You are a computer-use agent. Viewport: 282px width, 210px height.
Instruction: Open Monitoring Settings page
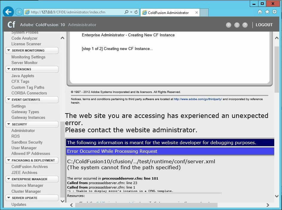[x=28, y=57]
